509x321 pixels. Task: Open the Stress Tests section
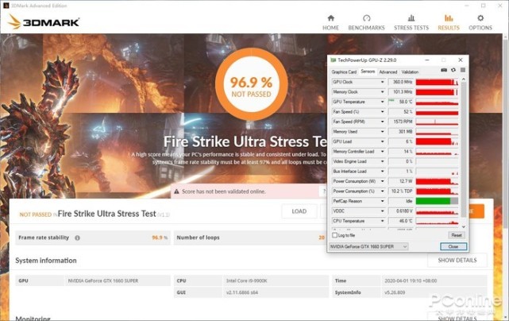click(x=411, y=22)
